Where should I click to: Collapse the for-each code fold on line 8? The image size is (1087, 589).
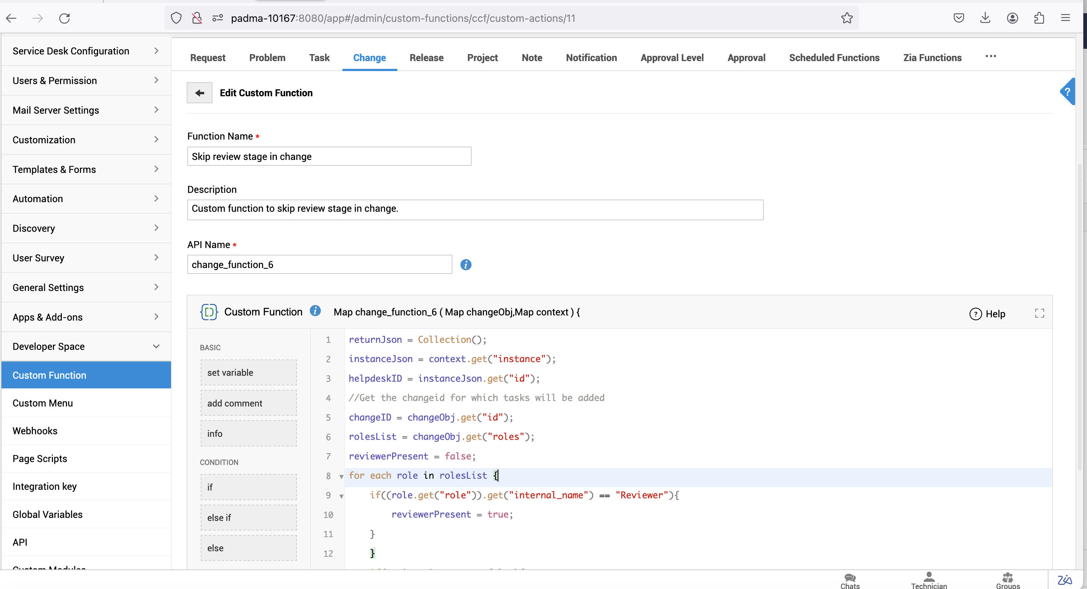click(341, 476)
